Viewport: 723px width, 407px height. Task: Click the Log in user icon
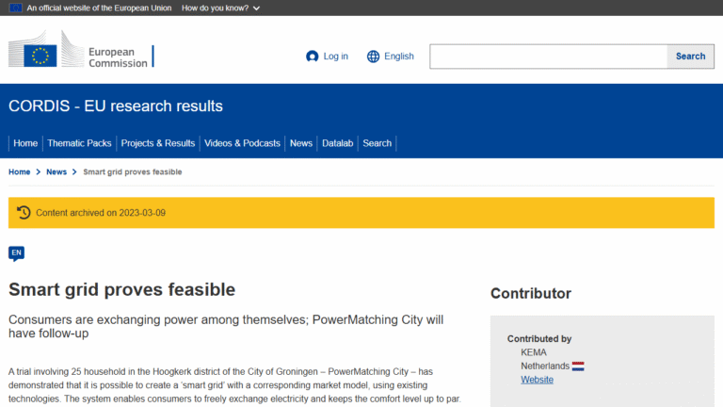(x=313, y=57)
